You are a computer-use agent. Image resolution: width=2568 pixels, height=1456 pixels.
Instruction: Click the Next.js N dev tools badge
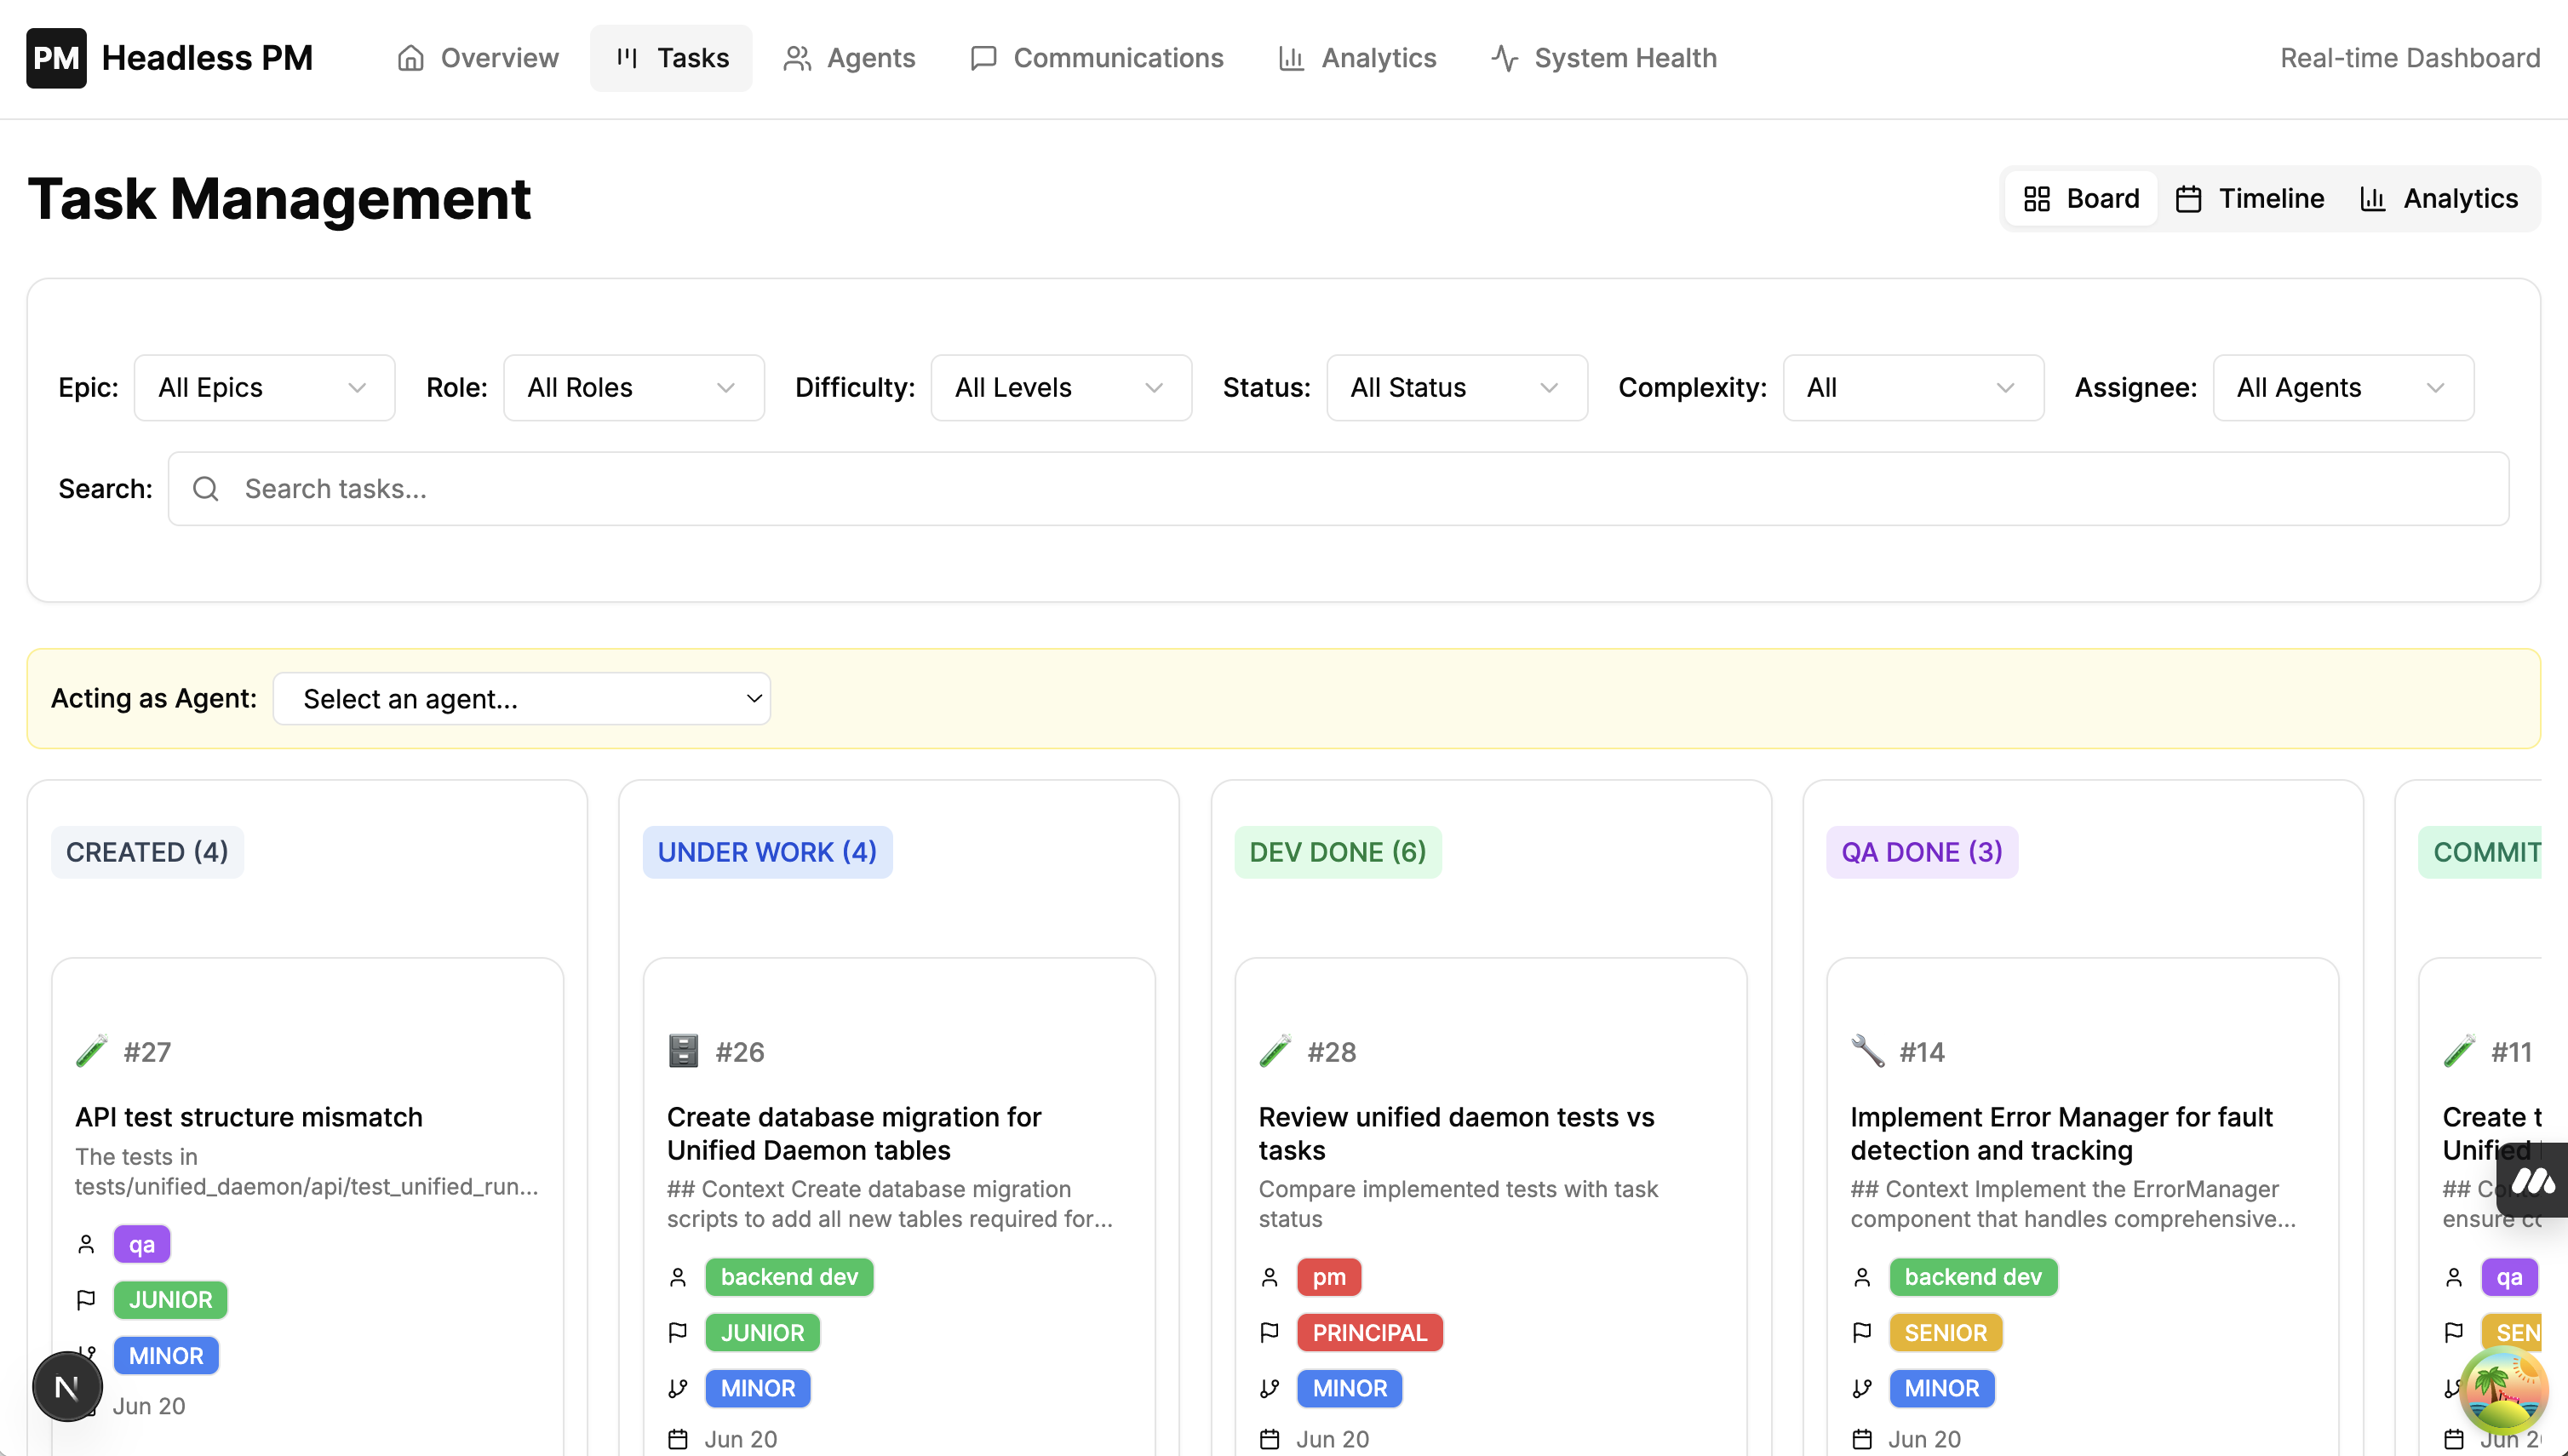point(67,1387)
